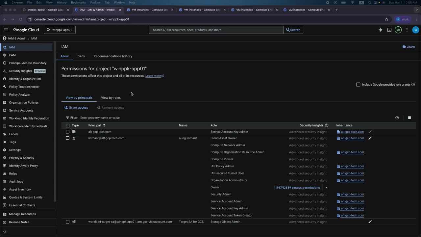Reload the current browser page
This screenshot has width=421, height=237.
[20, 19]
